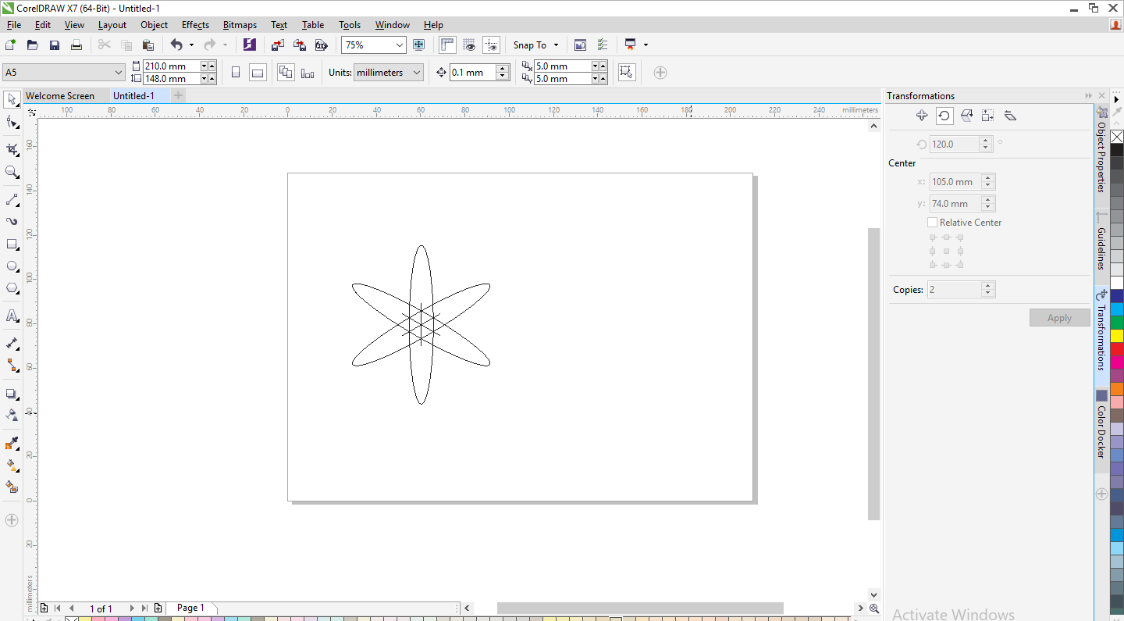Select the Rectangle tool
The image size is (1124, 621).
tap(12, 244)
